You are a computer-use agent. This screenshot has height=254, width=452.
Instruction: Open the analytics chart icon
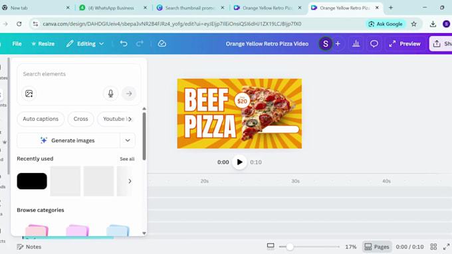(356, 44)
